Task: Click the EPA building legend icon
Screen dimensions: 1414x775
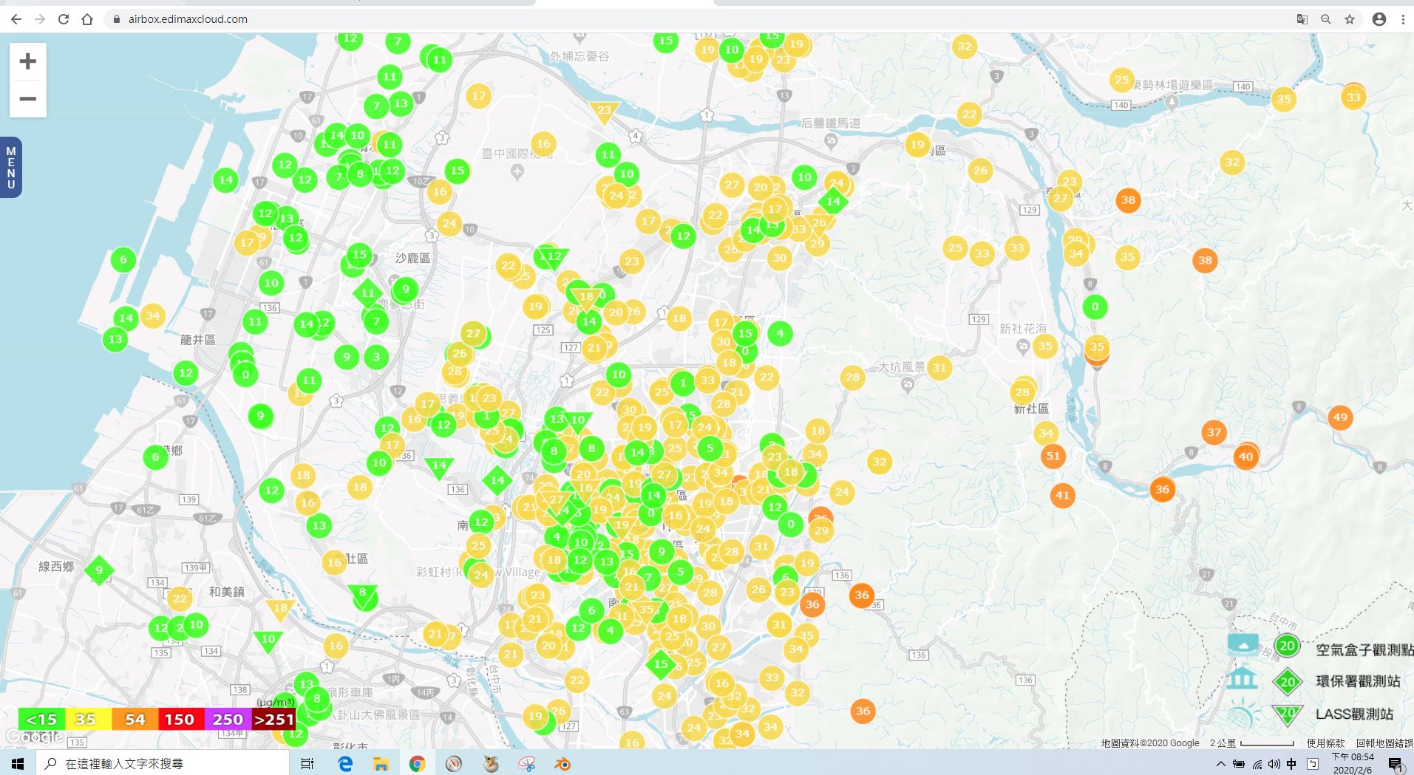Action: (x=1242, y=679)
